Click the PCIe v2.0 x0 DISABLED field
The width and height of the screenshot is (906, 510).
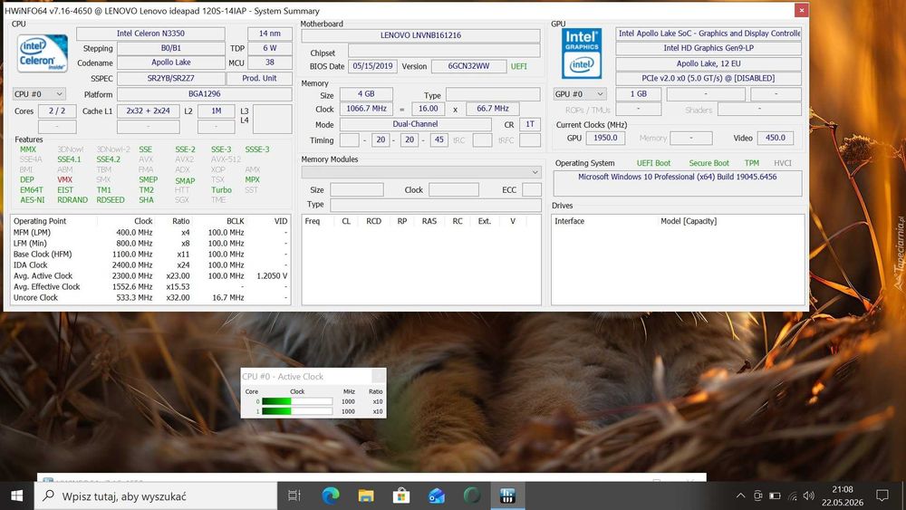(708, 78)
